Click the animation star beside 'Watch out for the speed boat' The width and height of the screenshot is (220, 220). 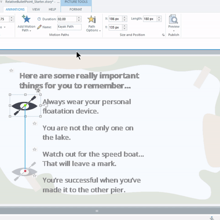point(34,150)
